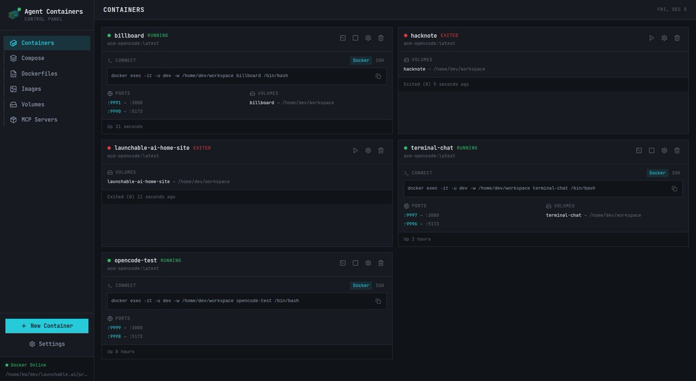The image size is (696, 381).
Task: Stop the opencode-test container
Action: click(356, 263)
